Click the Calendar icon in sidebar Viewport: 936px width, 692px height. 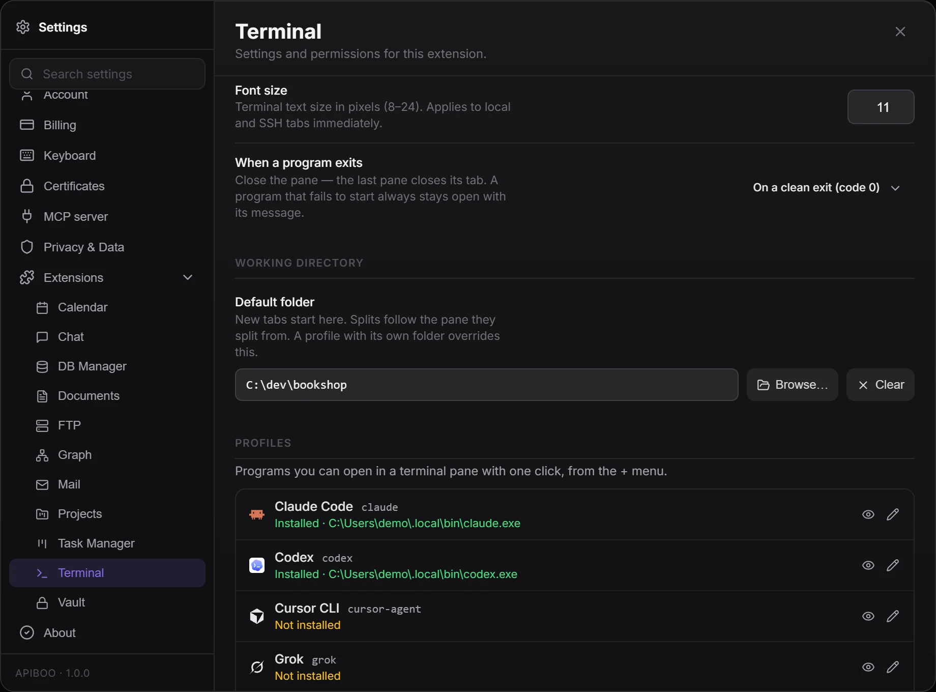point(42,307)
